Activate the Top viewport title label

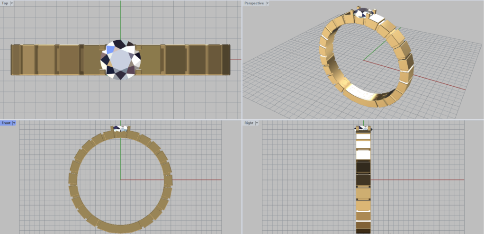click(5, 3)
